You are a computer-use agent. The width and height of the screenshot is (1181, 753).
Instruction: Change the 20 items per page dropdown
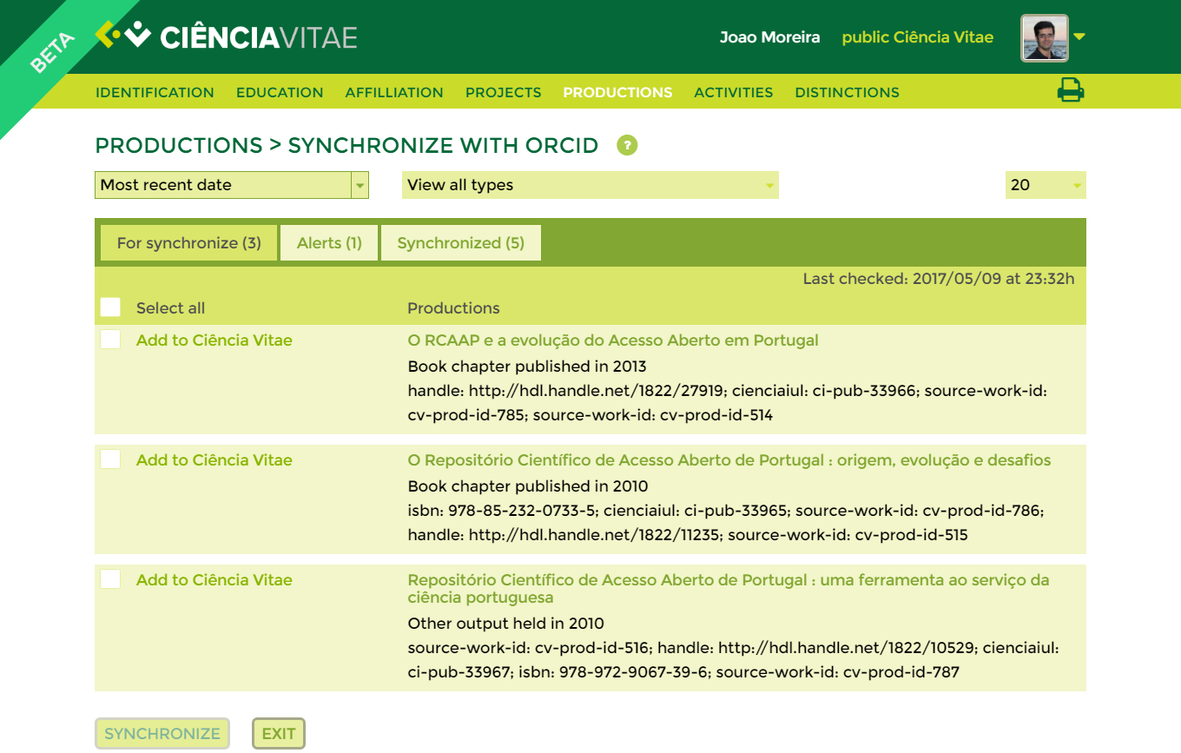click(x=1046, y=185)
